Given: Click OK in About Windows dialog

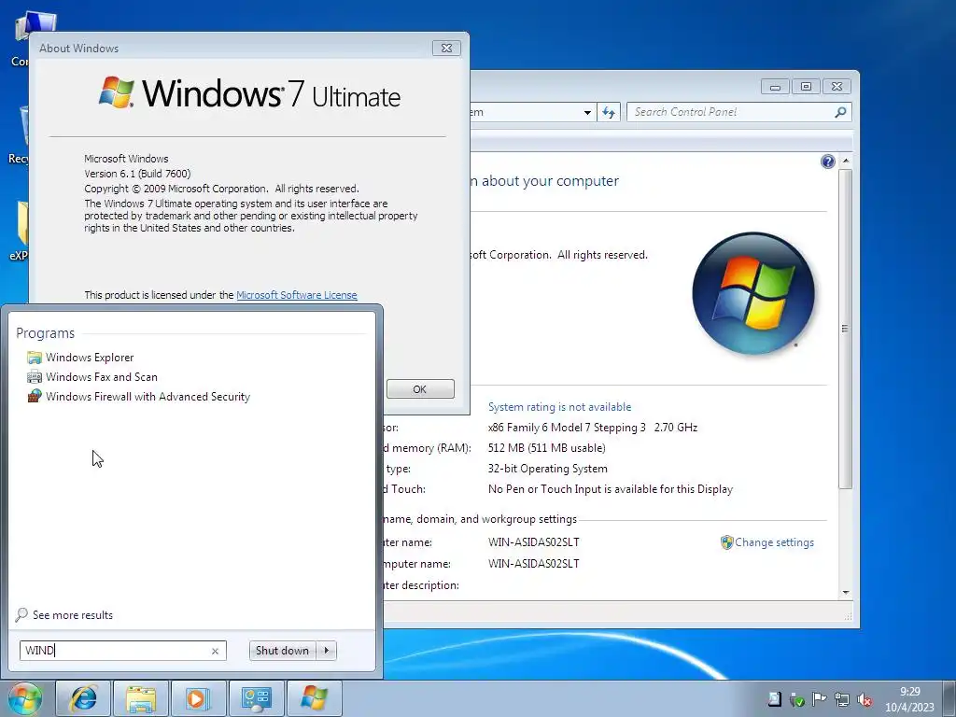Looking at the screenshot, I should (420, 389).
